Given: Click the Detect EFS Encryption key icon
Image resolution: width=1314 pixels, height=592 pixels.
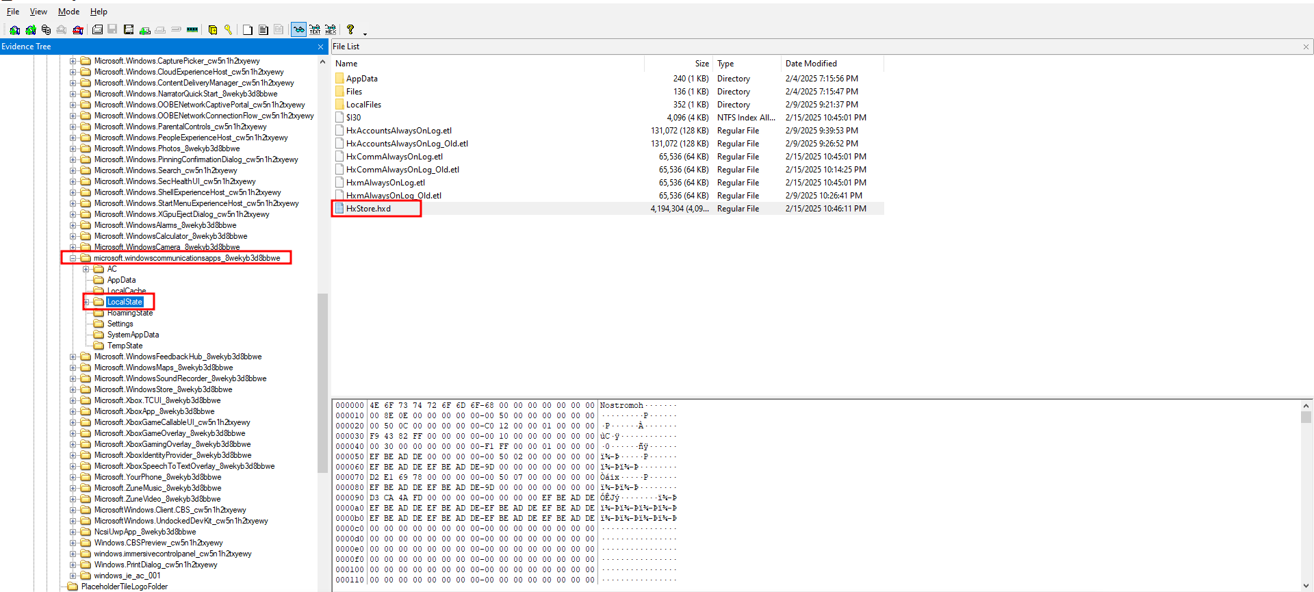Looking at the screenshot, I should click(229, 30).
